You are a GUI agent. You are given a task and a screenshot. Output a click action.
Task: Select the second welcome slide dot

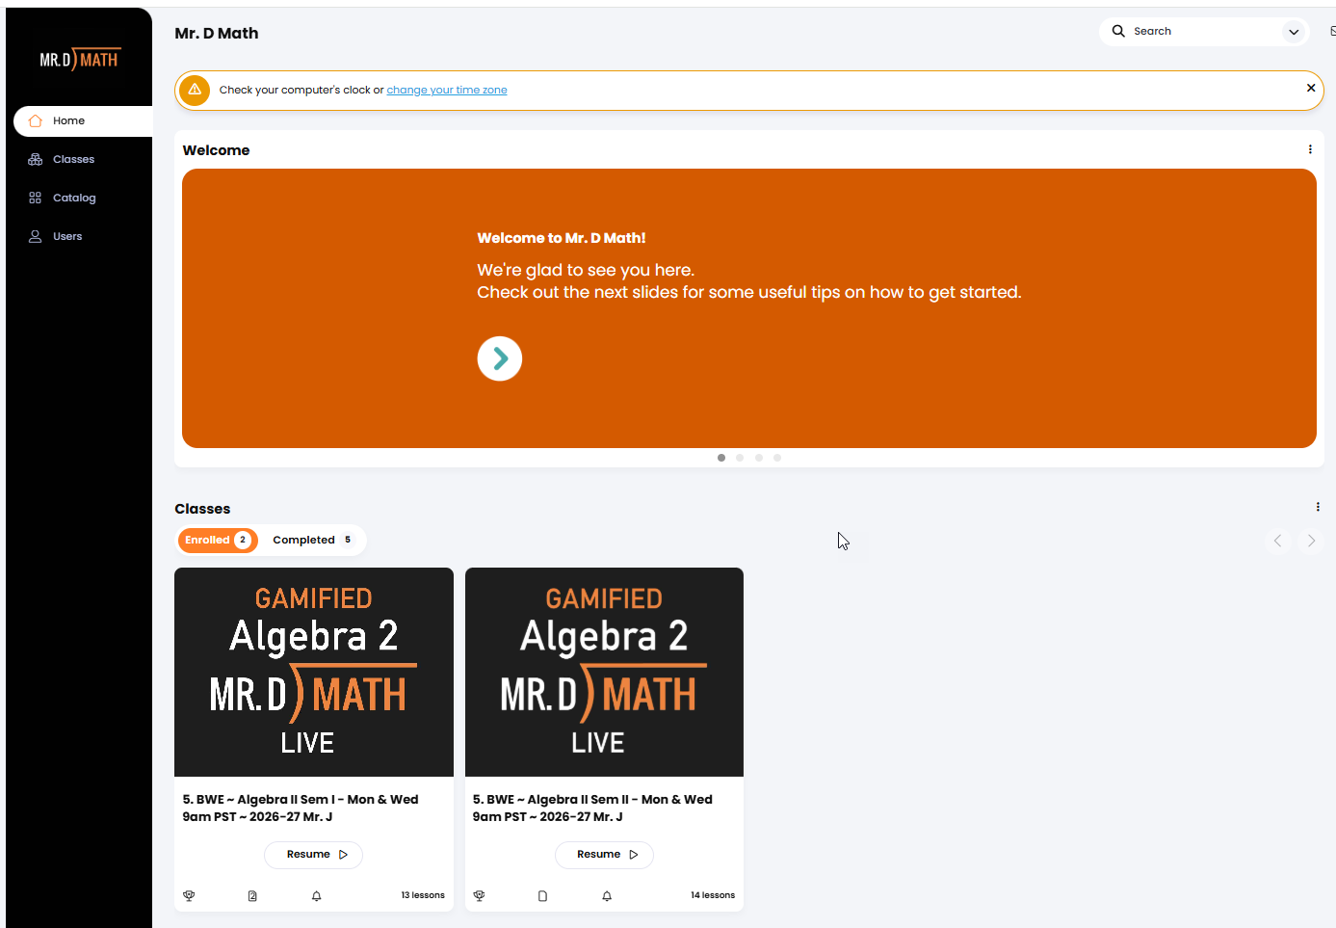pyautogui.click(x=740, y=458)
